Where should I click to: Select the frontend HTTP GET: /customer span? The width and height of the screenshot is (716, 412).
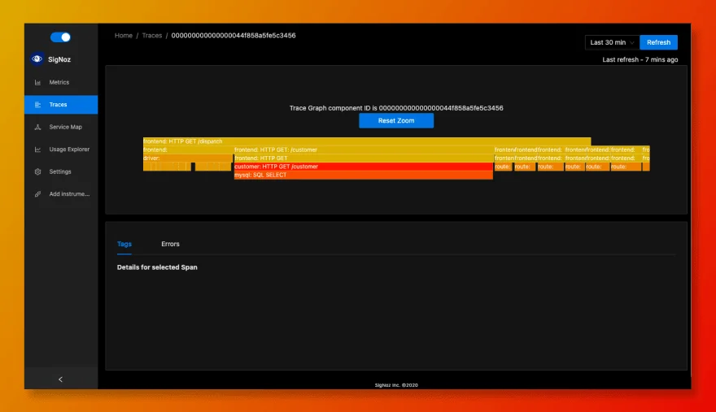point(364,150)
